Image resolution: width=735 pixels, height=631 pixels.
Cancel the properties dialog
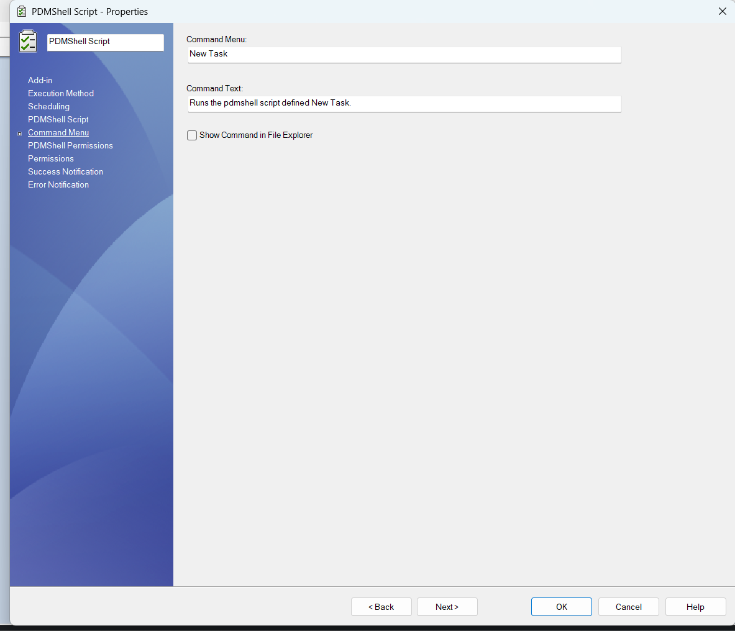(x=628, y=607)
